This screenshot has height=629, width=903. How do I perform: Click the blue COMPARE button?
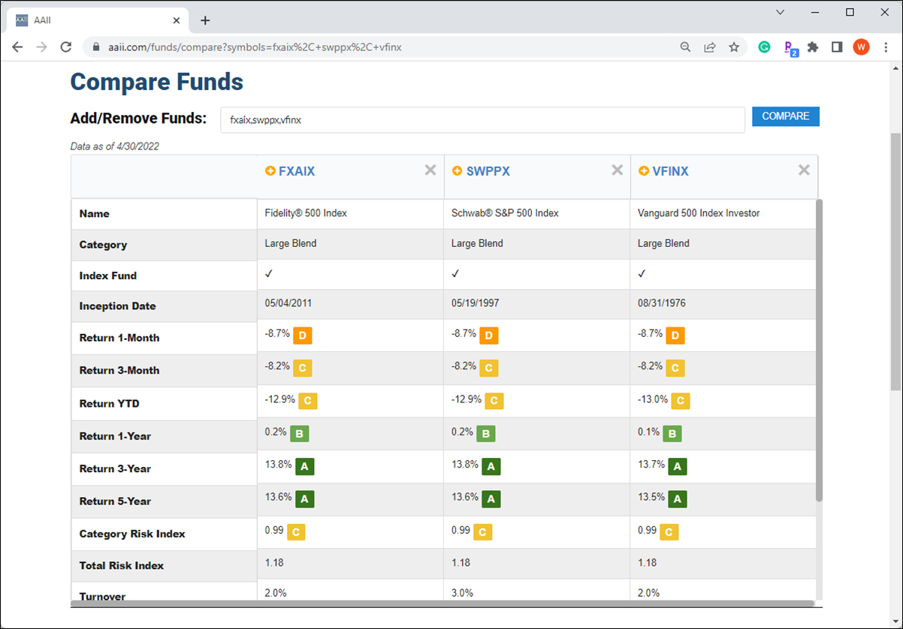786,116
